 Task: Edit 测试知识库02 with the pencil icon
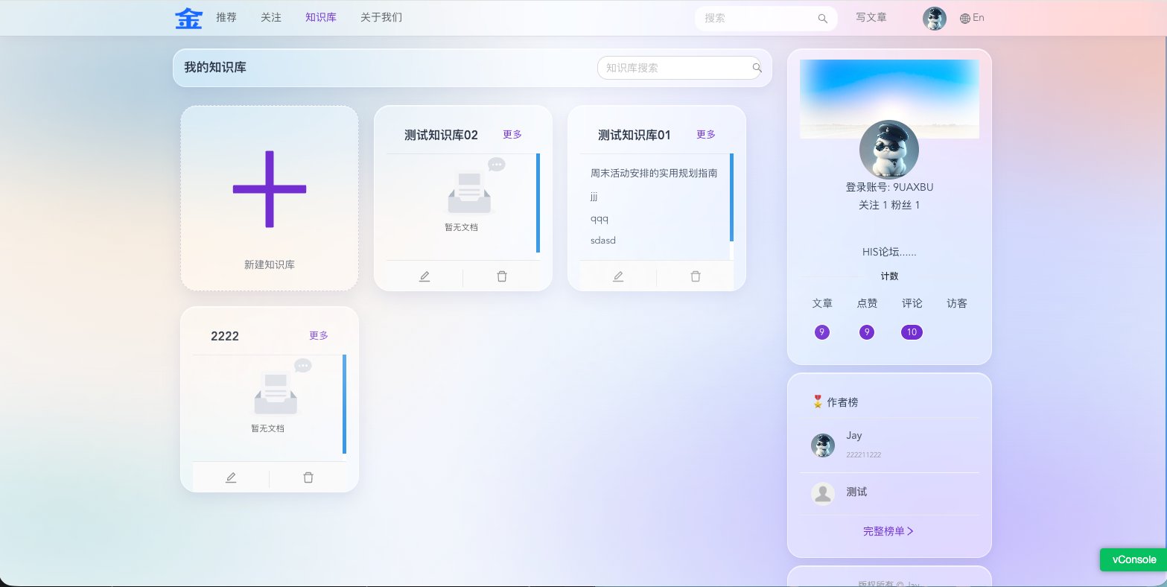click(424, 276)
